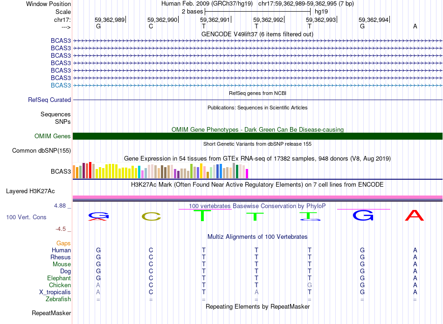Click the chr17: ruler label
This screenshot has height=324, width=443.
(62, 20)
